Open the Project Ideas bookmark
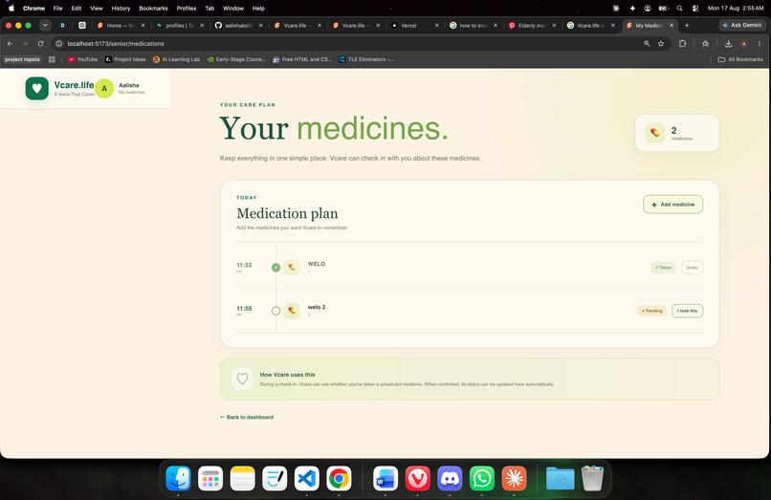The width and height of the screenshot is (771, 500). pyautogui.click(x=126, y=59)
